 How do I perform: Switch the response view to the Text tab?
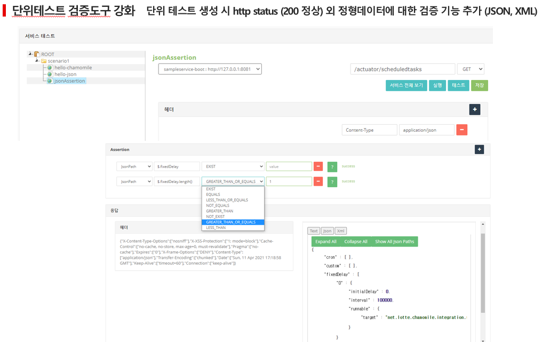click(314, 231)
